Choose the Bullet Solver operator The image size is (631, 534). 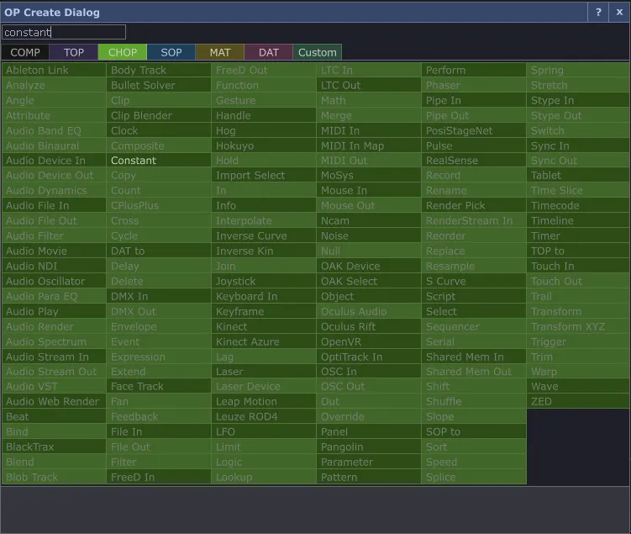[x=159, y=86]
